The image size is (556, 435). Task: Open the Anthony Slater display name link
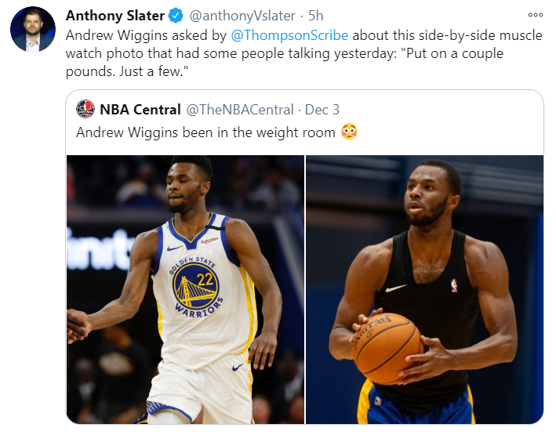point(114,16)
